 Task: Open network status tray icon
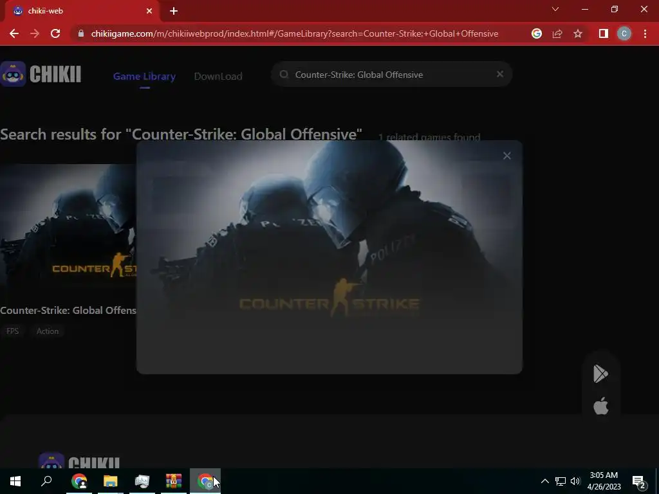coord(561,481)
